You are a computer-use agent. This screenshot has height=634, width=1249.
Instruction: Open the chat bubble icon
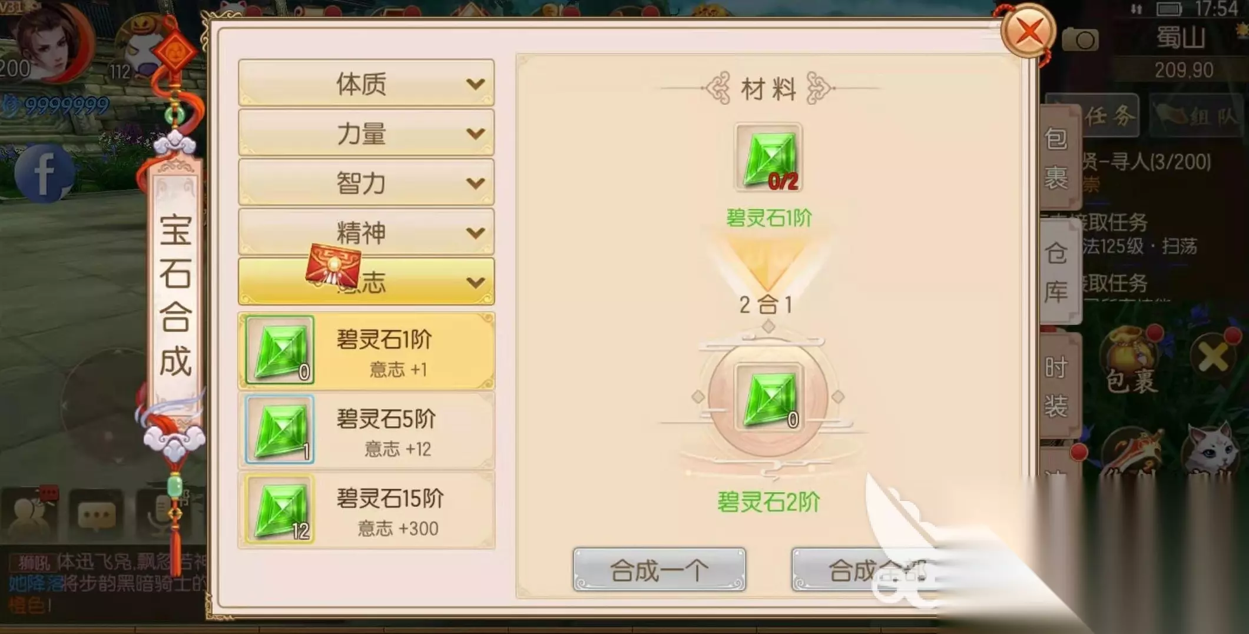pyautogui.click(x=96, y=516)
